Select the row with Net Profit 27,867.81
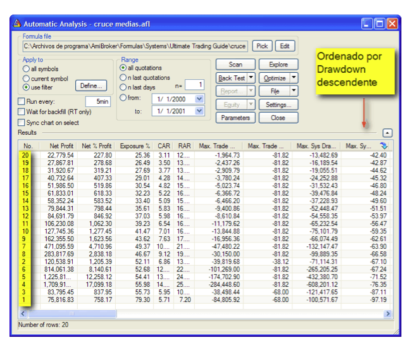 [205, 163]
